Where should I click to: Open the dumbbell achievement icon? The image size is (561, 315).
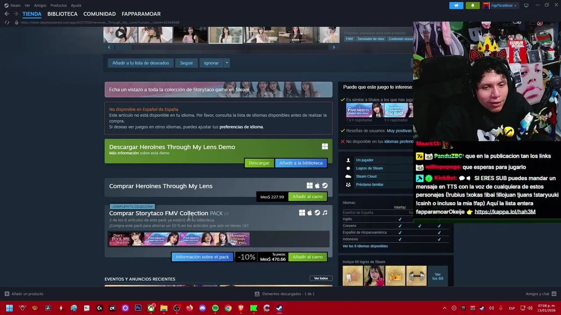(x=416, y=276)
